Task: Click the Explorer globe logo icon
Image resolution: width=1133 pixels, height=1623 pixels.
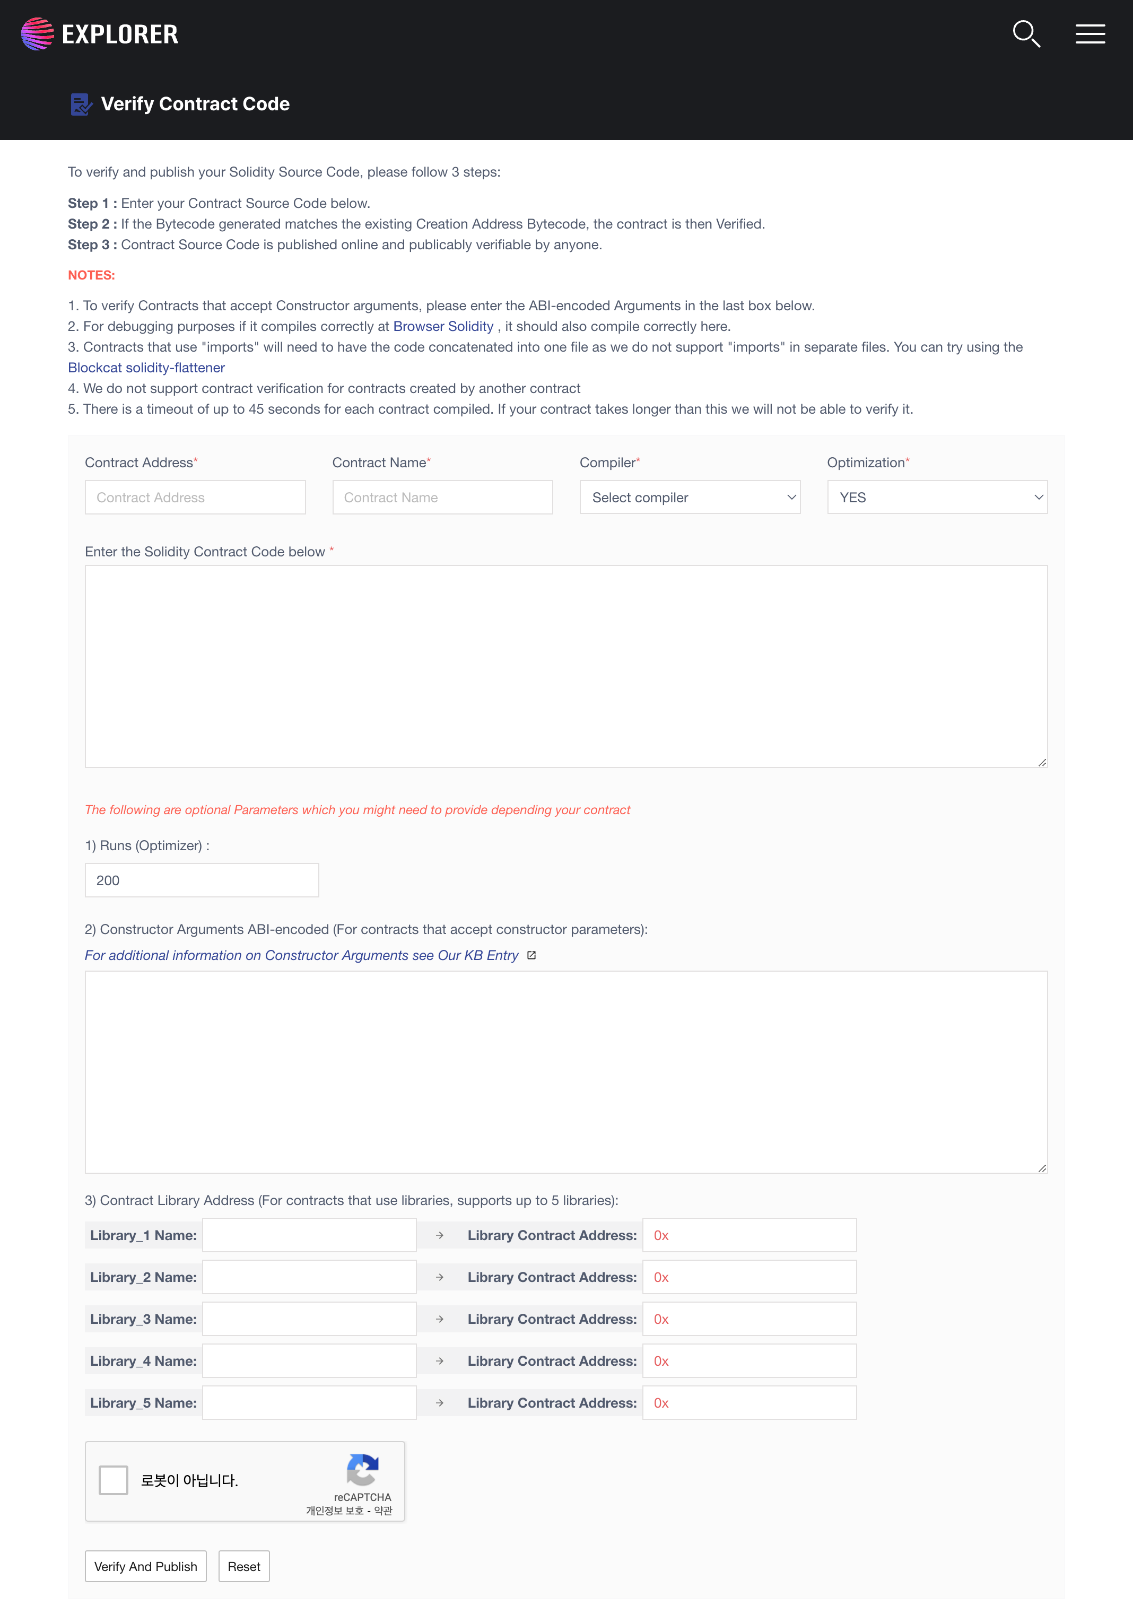Action: coord(38,34)
